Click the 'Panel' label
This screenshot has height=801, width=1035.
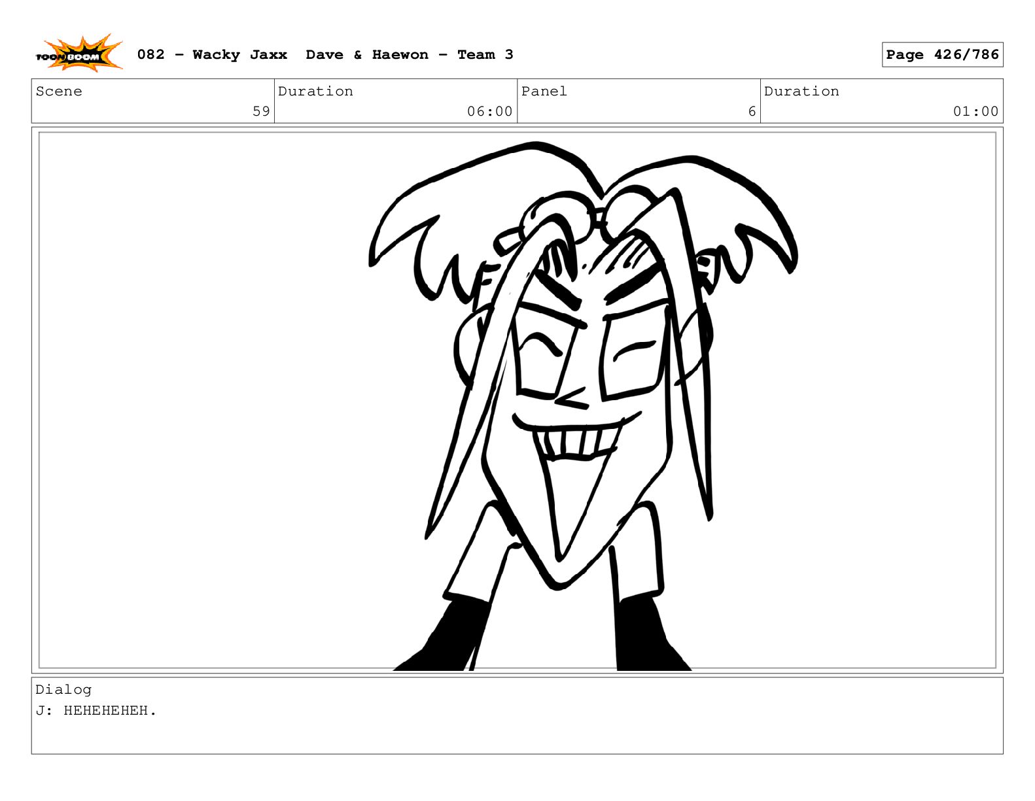pyautogui.click(x=544, y=92)
